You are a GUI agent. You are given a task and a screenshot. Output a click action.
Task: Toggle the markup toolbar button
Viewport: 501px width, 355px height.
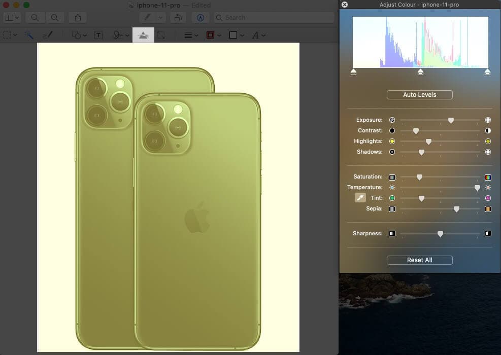point(201,18)
